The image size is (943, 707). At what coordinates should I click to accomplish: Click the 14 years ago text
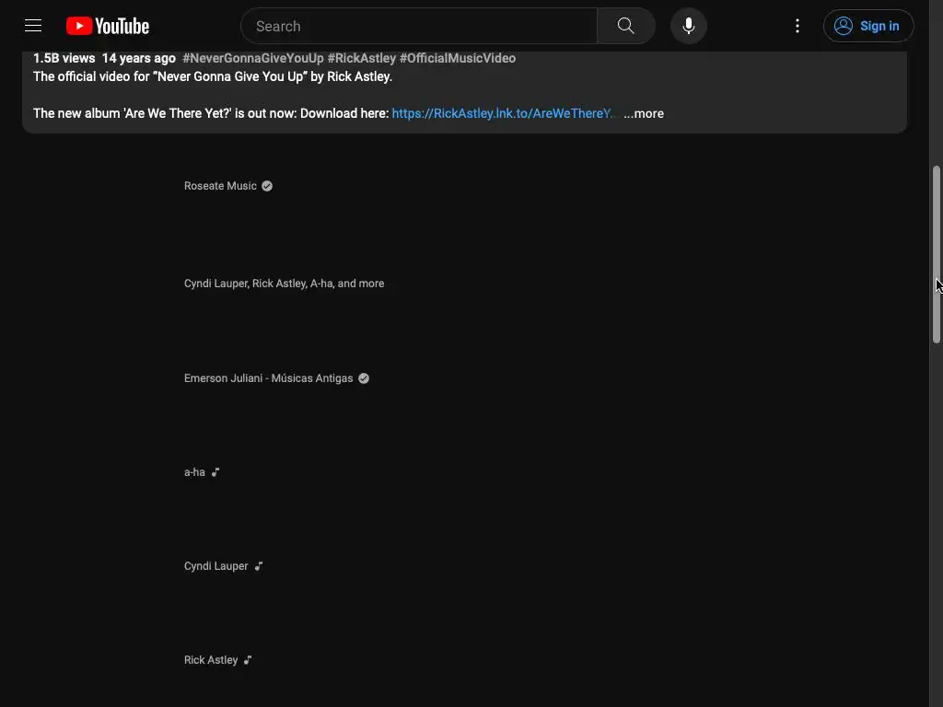(139, 58)
